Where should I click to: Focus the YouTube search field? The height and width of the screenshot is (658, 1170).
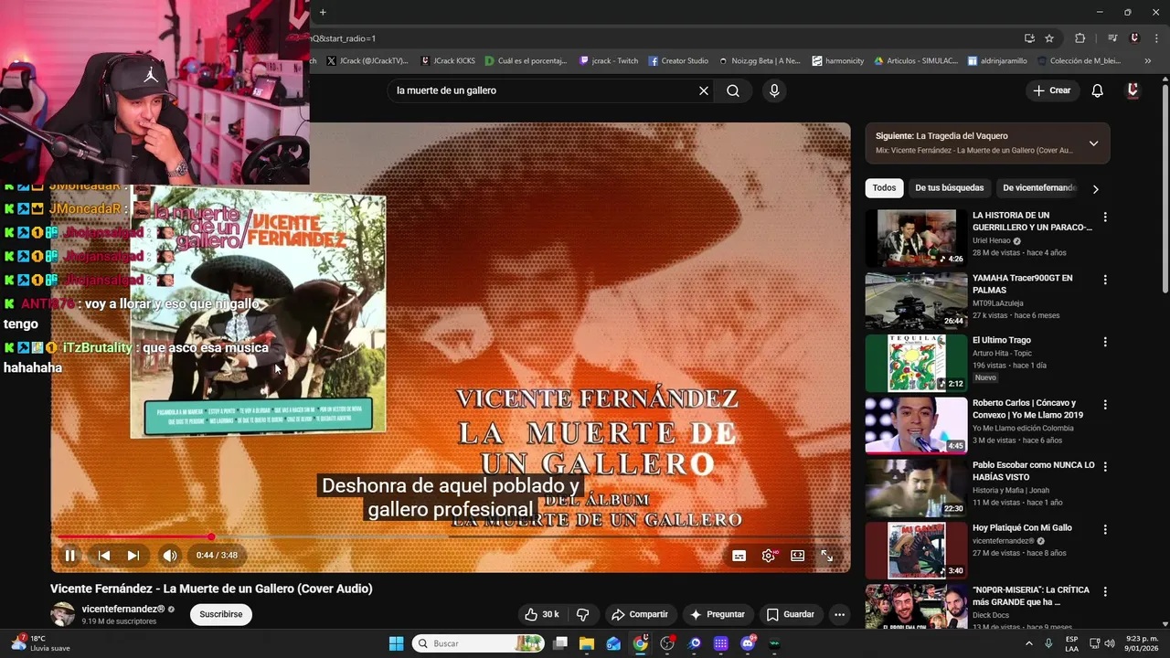(544, 90)
